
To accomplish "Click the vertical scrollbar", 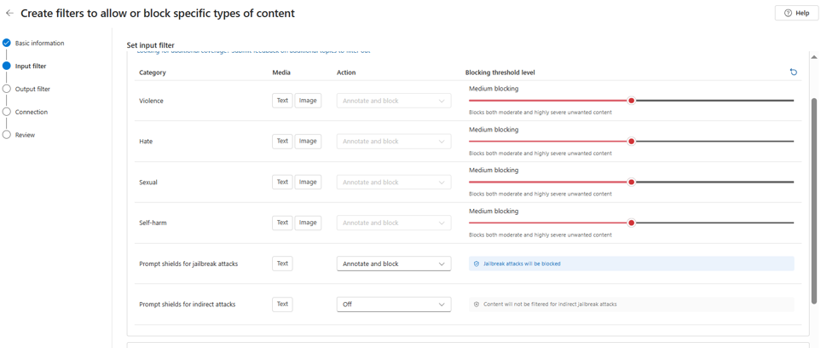I will 814,200.
